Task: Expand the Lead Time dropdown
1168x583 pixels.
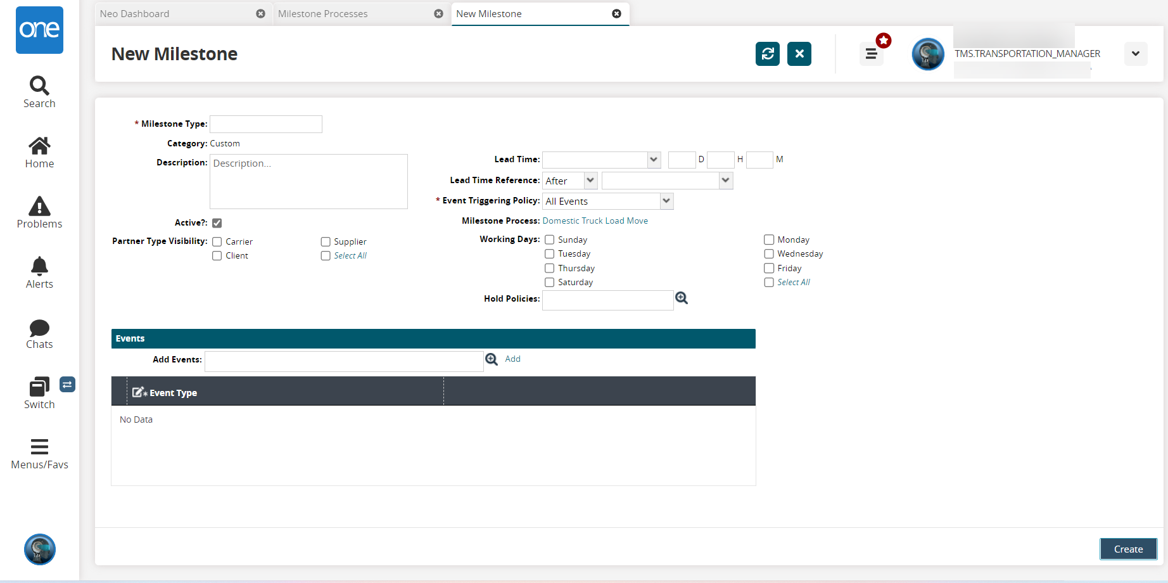Action: pos(654,160)
